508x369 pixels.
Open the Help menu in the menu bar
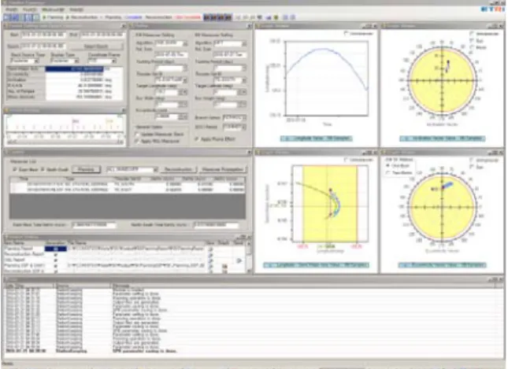[76, 9]
